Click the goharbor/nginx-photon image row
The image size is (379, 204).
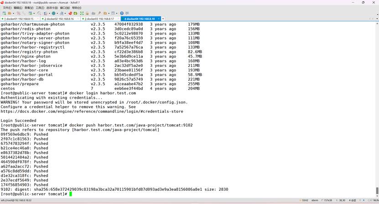coord(101,56)
